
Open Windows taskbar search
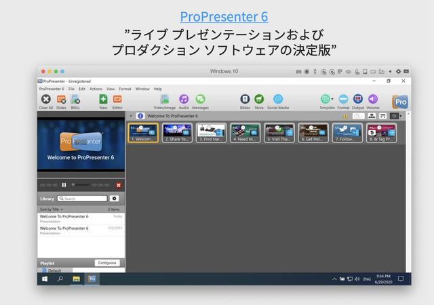point(60,279)
